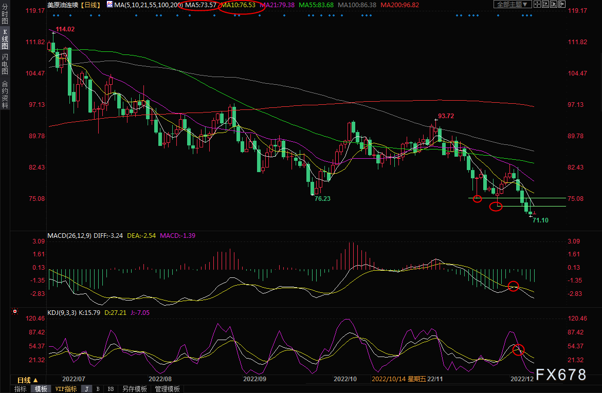Screen dimensions: 602x393
Task: Click the 93.72 peak price label
Action: pyautogui.click(x=446, y=116)
